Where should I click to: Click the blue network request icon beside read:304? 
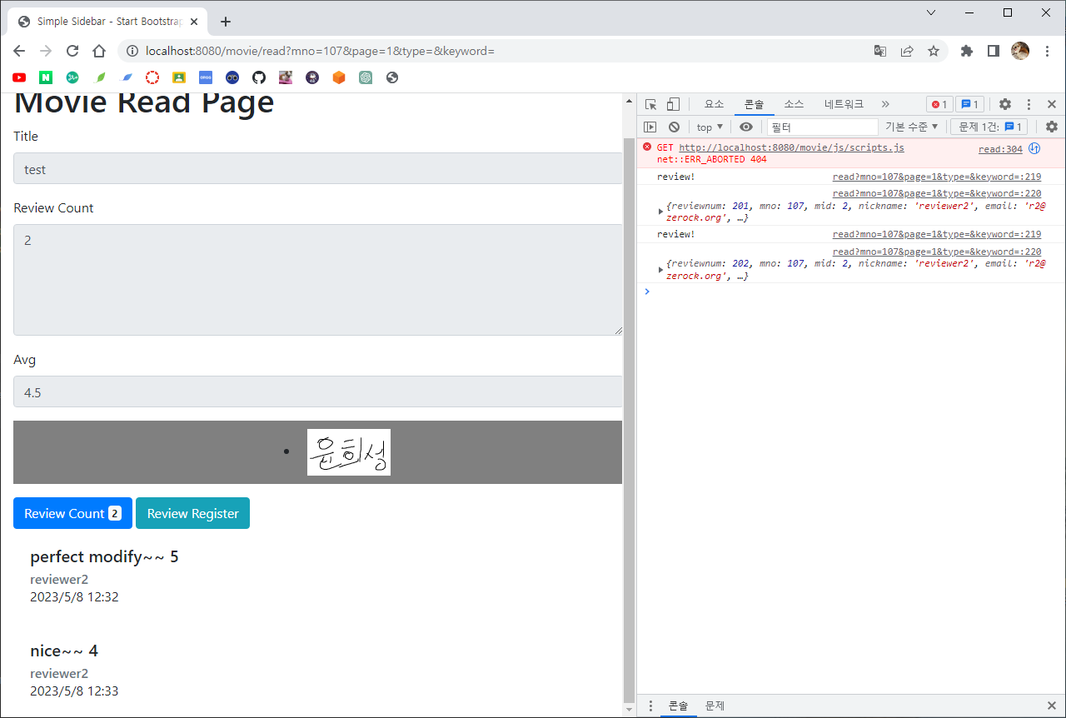[1034, 149]
